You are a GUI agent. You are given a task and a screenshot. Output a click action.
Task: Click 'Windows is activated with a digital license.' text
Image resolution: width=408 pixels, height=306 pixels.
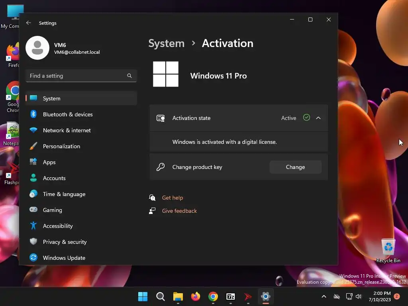pos(224,142)
